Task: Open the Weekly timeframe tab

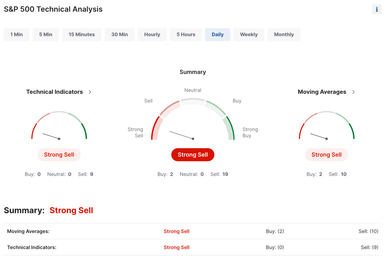Action: pos(249,35)
